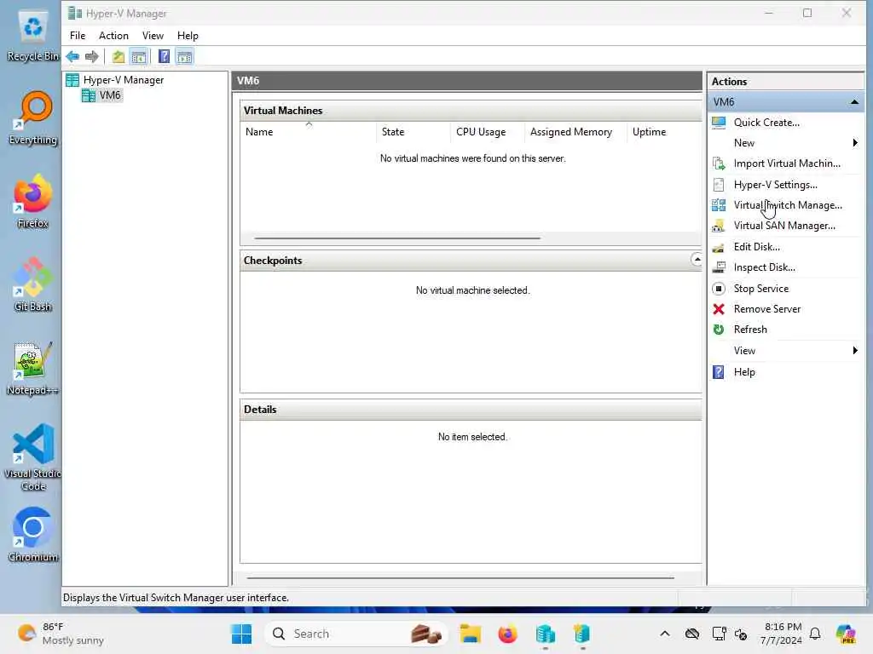Viewport: 873px width, 654px height.
Task: Click the bottom horizontal scrollbar of center pane
Action: click(460, 578)
